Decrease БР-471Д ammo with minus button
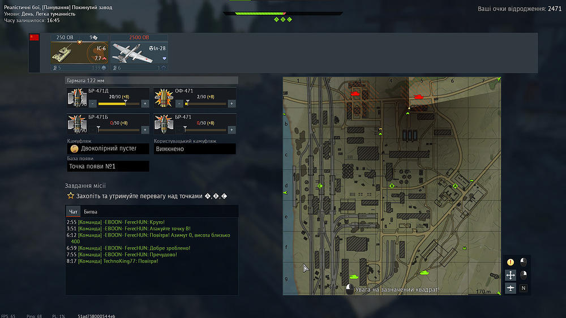 pos(93,104)
